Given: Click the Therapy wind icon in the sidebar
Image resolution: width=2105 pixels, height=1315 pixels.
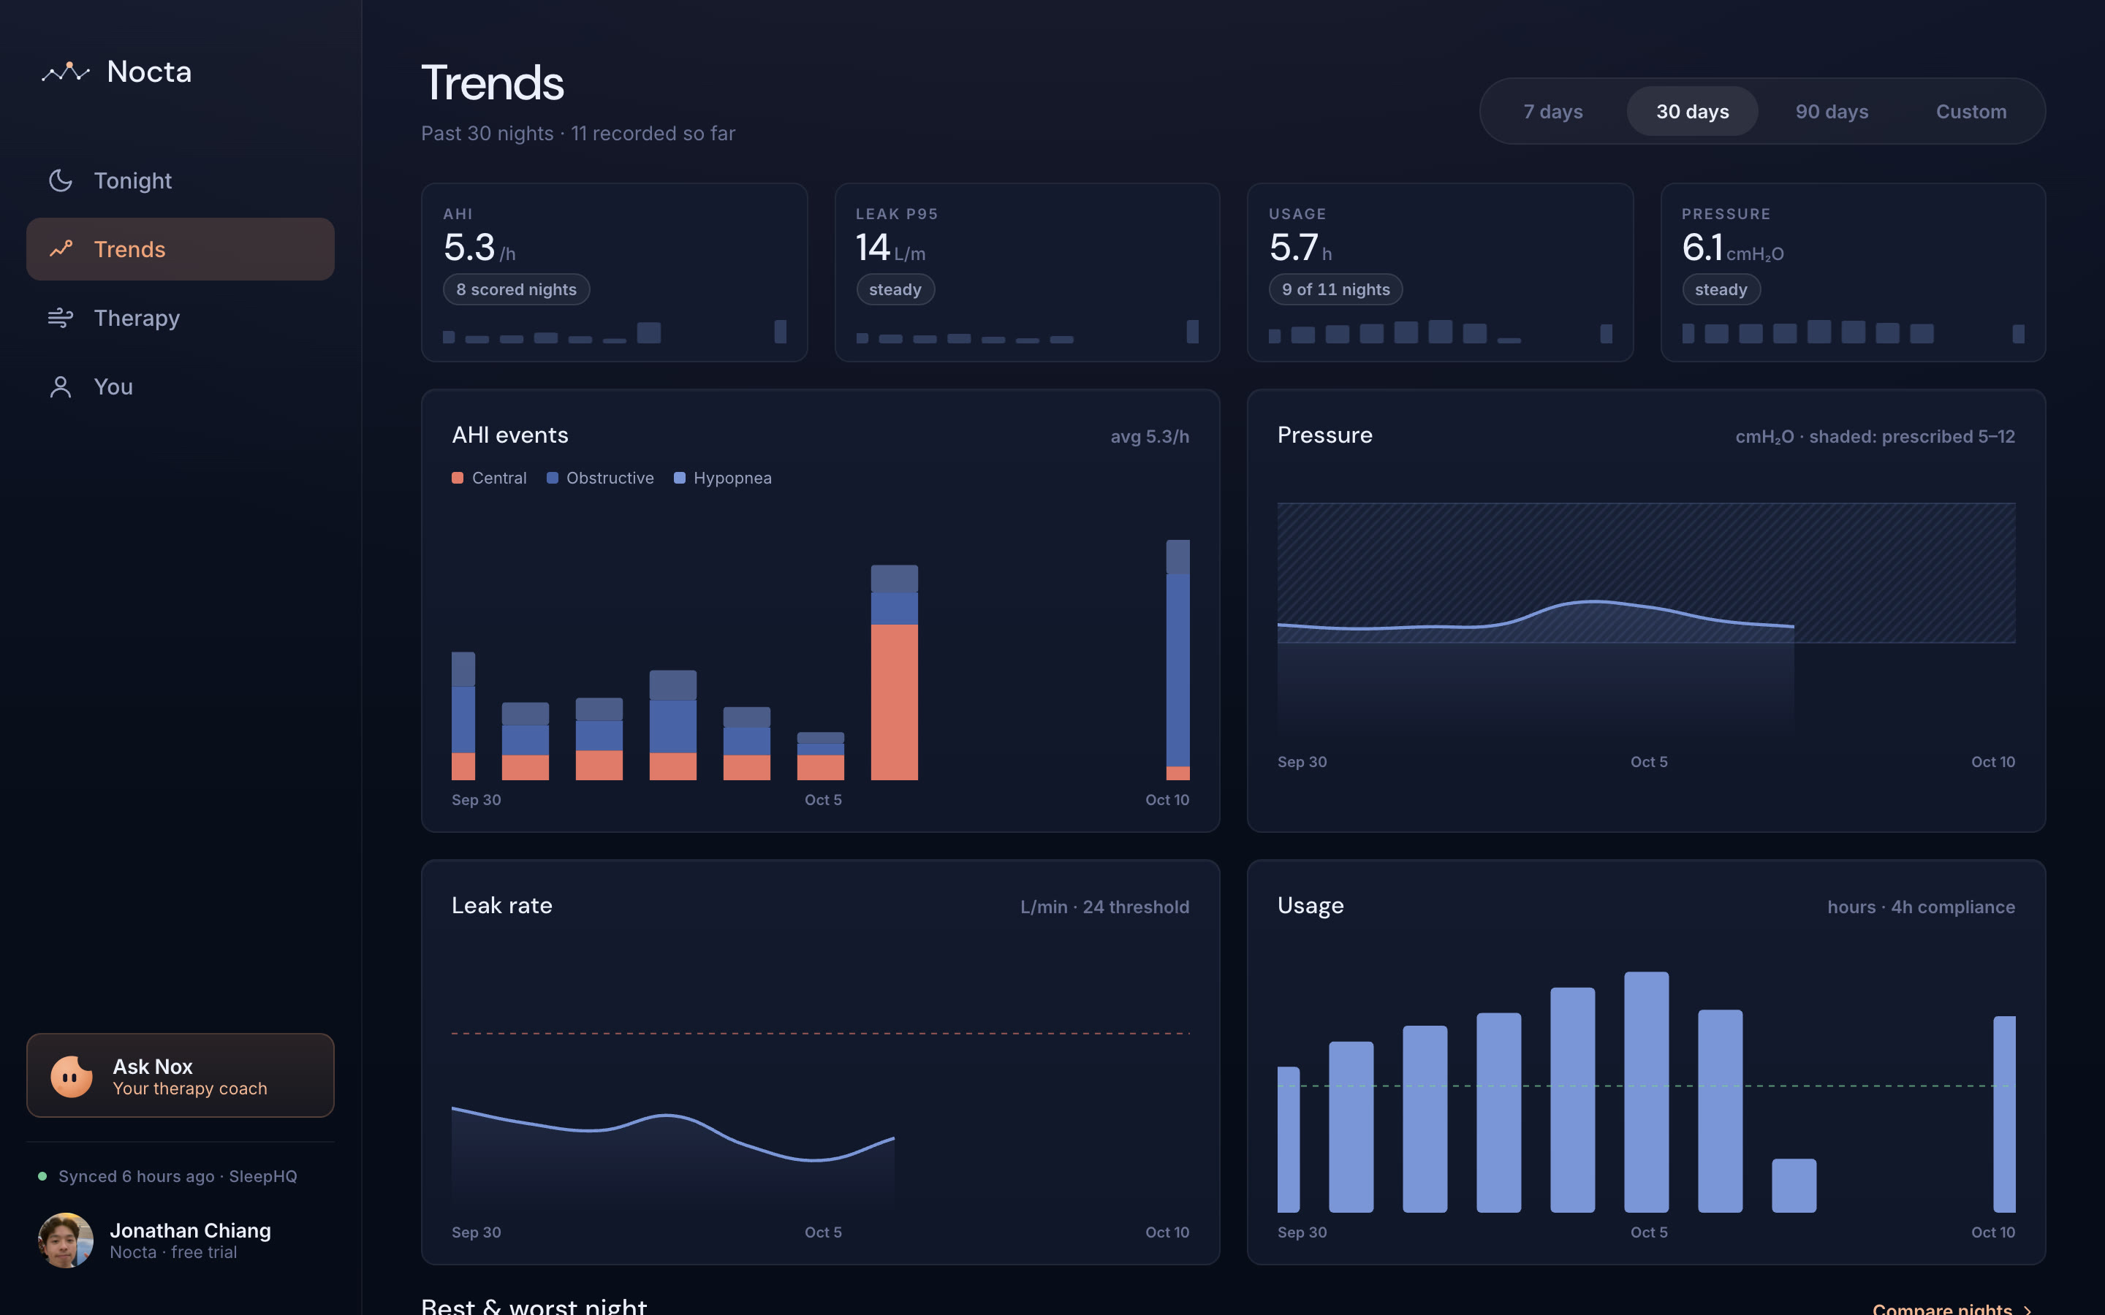Looking at the screenshot, I should click(x=60, y=318).
